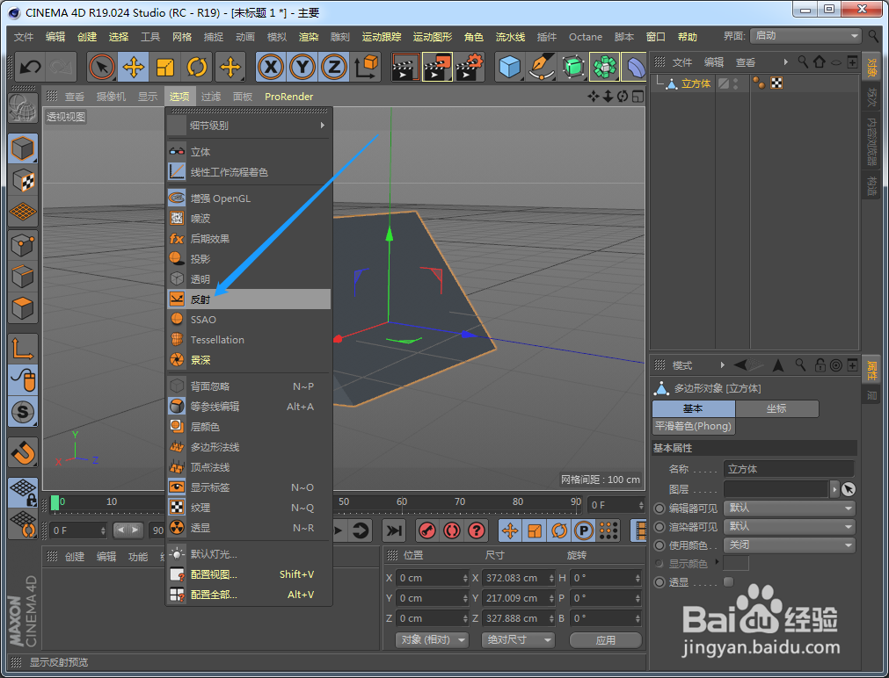The height and width of the screenshot is (678, 889).
Task: Switch to Model mode cube icon
Action: (x=23, y=149)
